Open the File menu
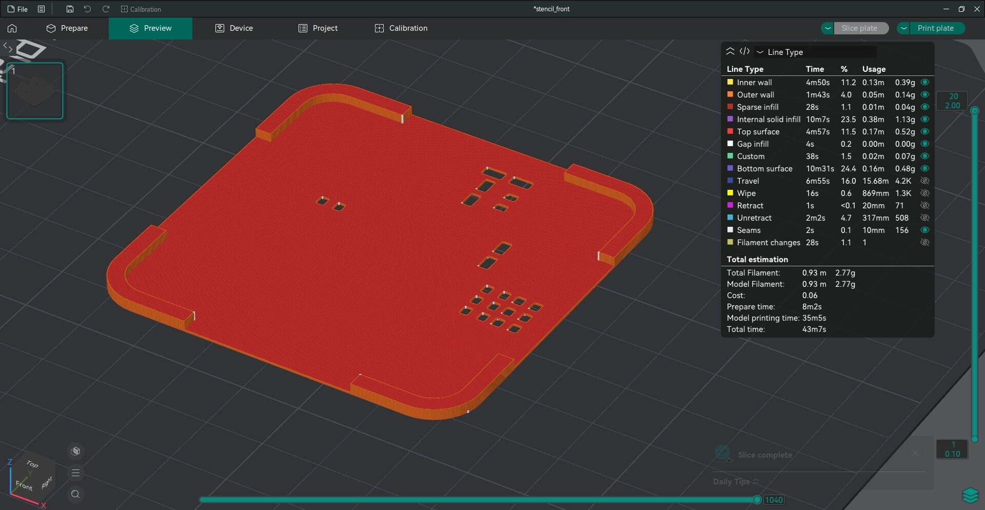 [18, 9]
